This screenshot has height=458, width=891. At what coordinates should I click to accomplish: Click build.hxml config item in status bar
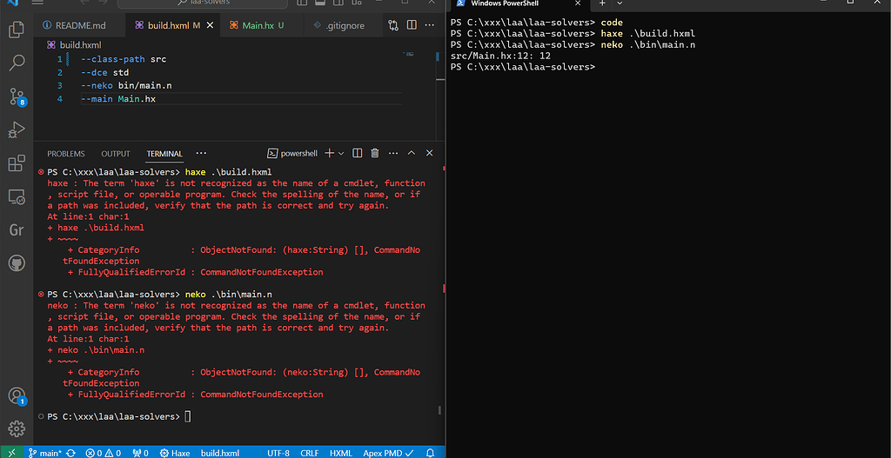220,453
